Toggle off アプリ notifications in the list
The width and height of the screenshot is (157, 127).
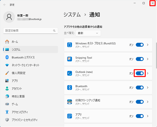point(140,116)
